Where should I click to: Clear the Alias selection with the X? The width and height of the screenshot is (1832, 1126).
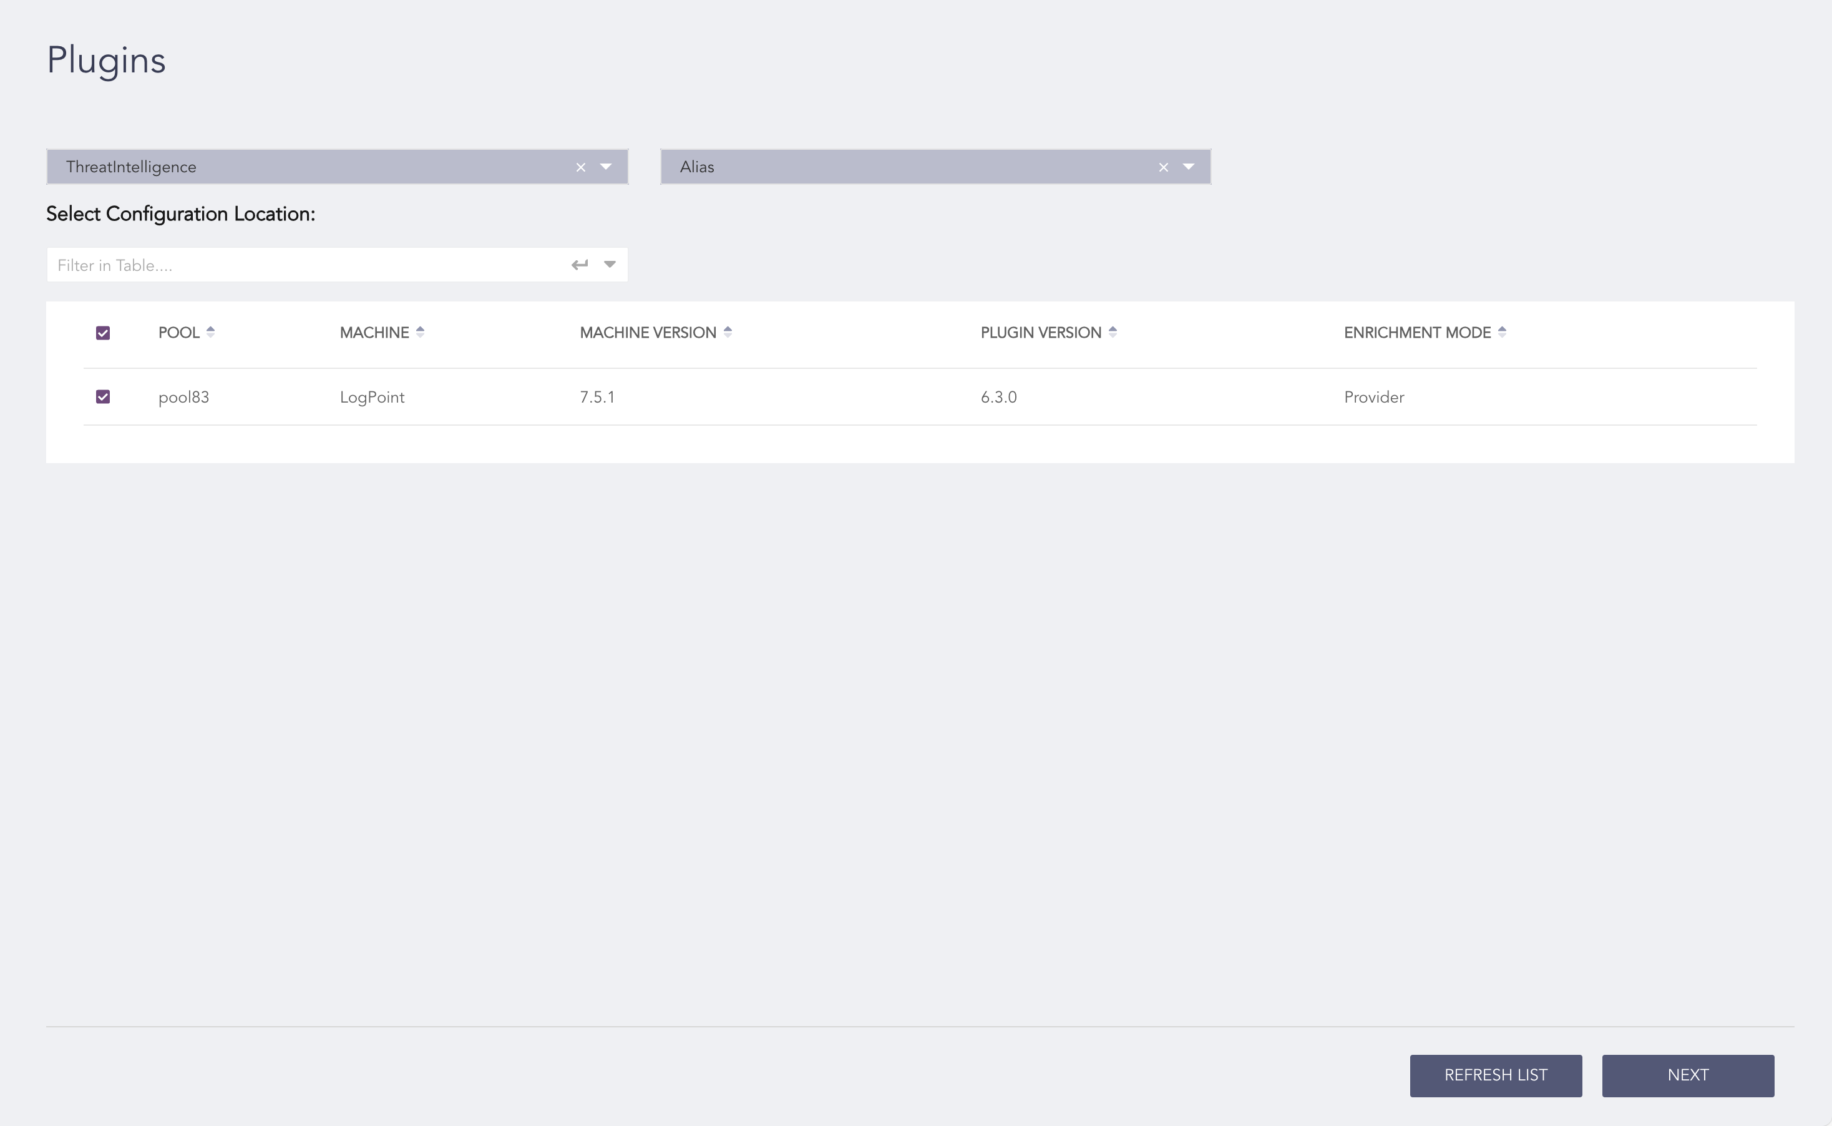tap(1164, 167)
